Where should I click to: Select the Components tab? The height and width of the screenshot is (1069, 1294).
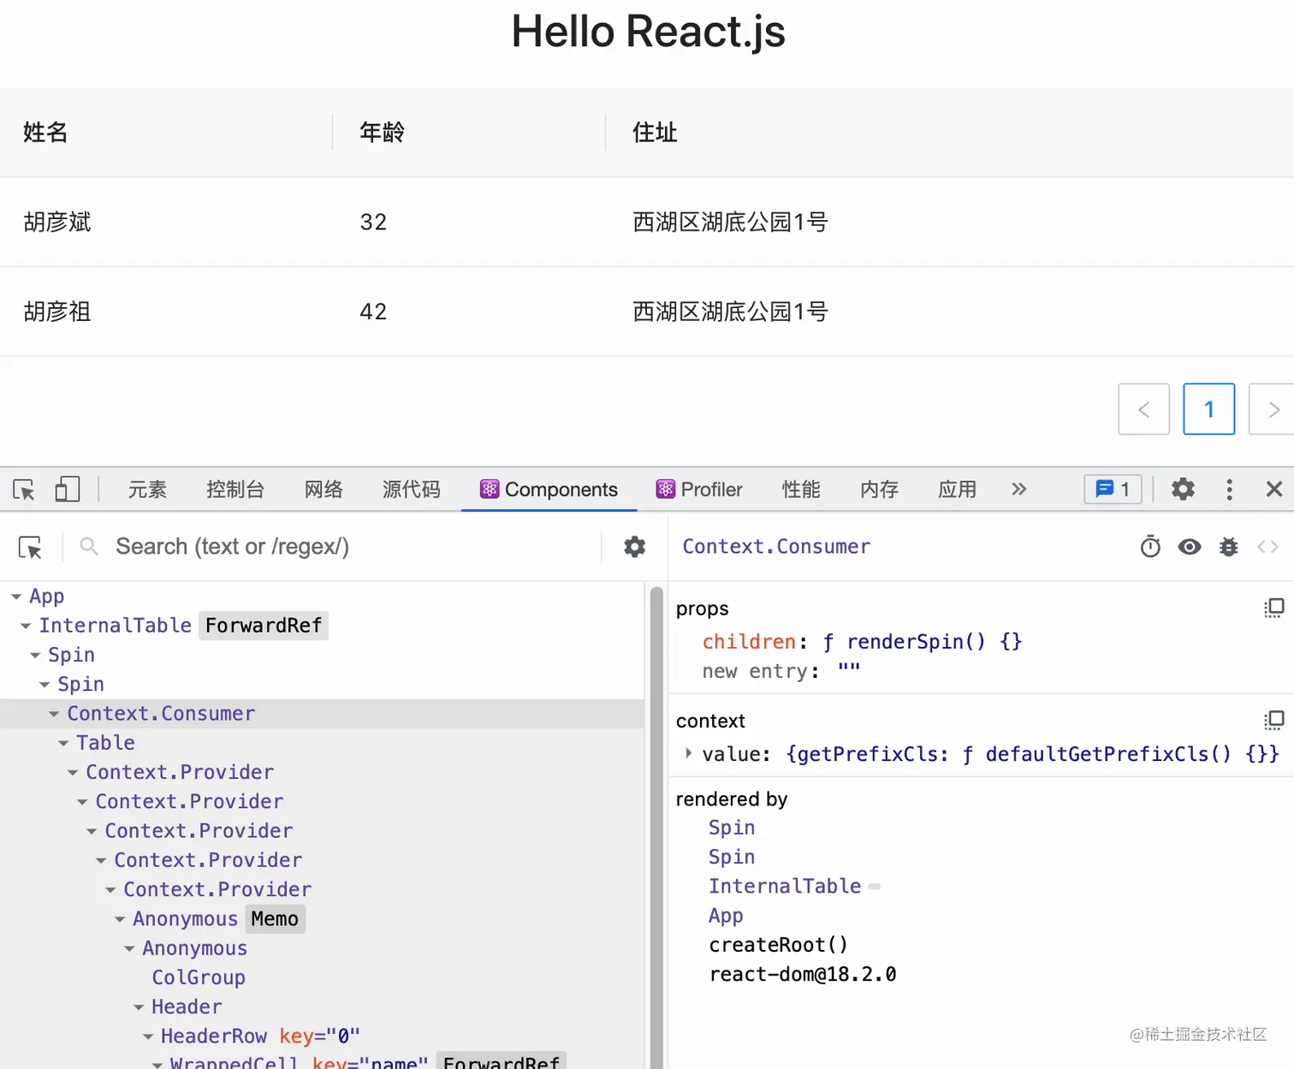pyautogui.click(x=549, y=490)
